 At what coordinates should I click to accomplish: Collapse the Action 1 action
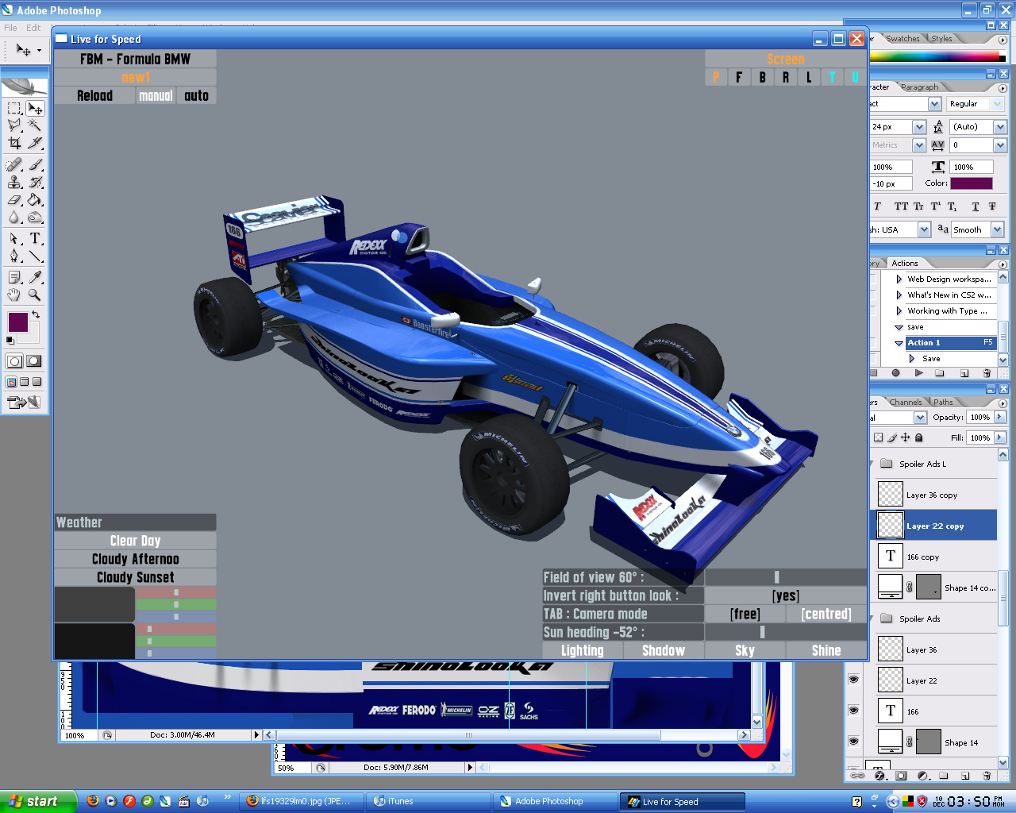pyautogui.click(x=899, y=343)
